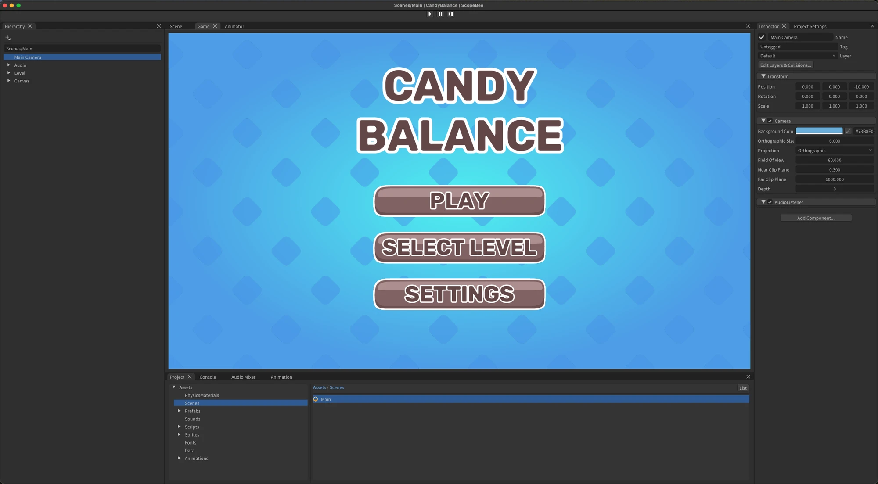Click the Main scene asset icon
Image resolution: width=878 pixels, height=484 pixels.
pyautogui.click(x=316, y=399)
